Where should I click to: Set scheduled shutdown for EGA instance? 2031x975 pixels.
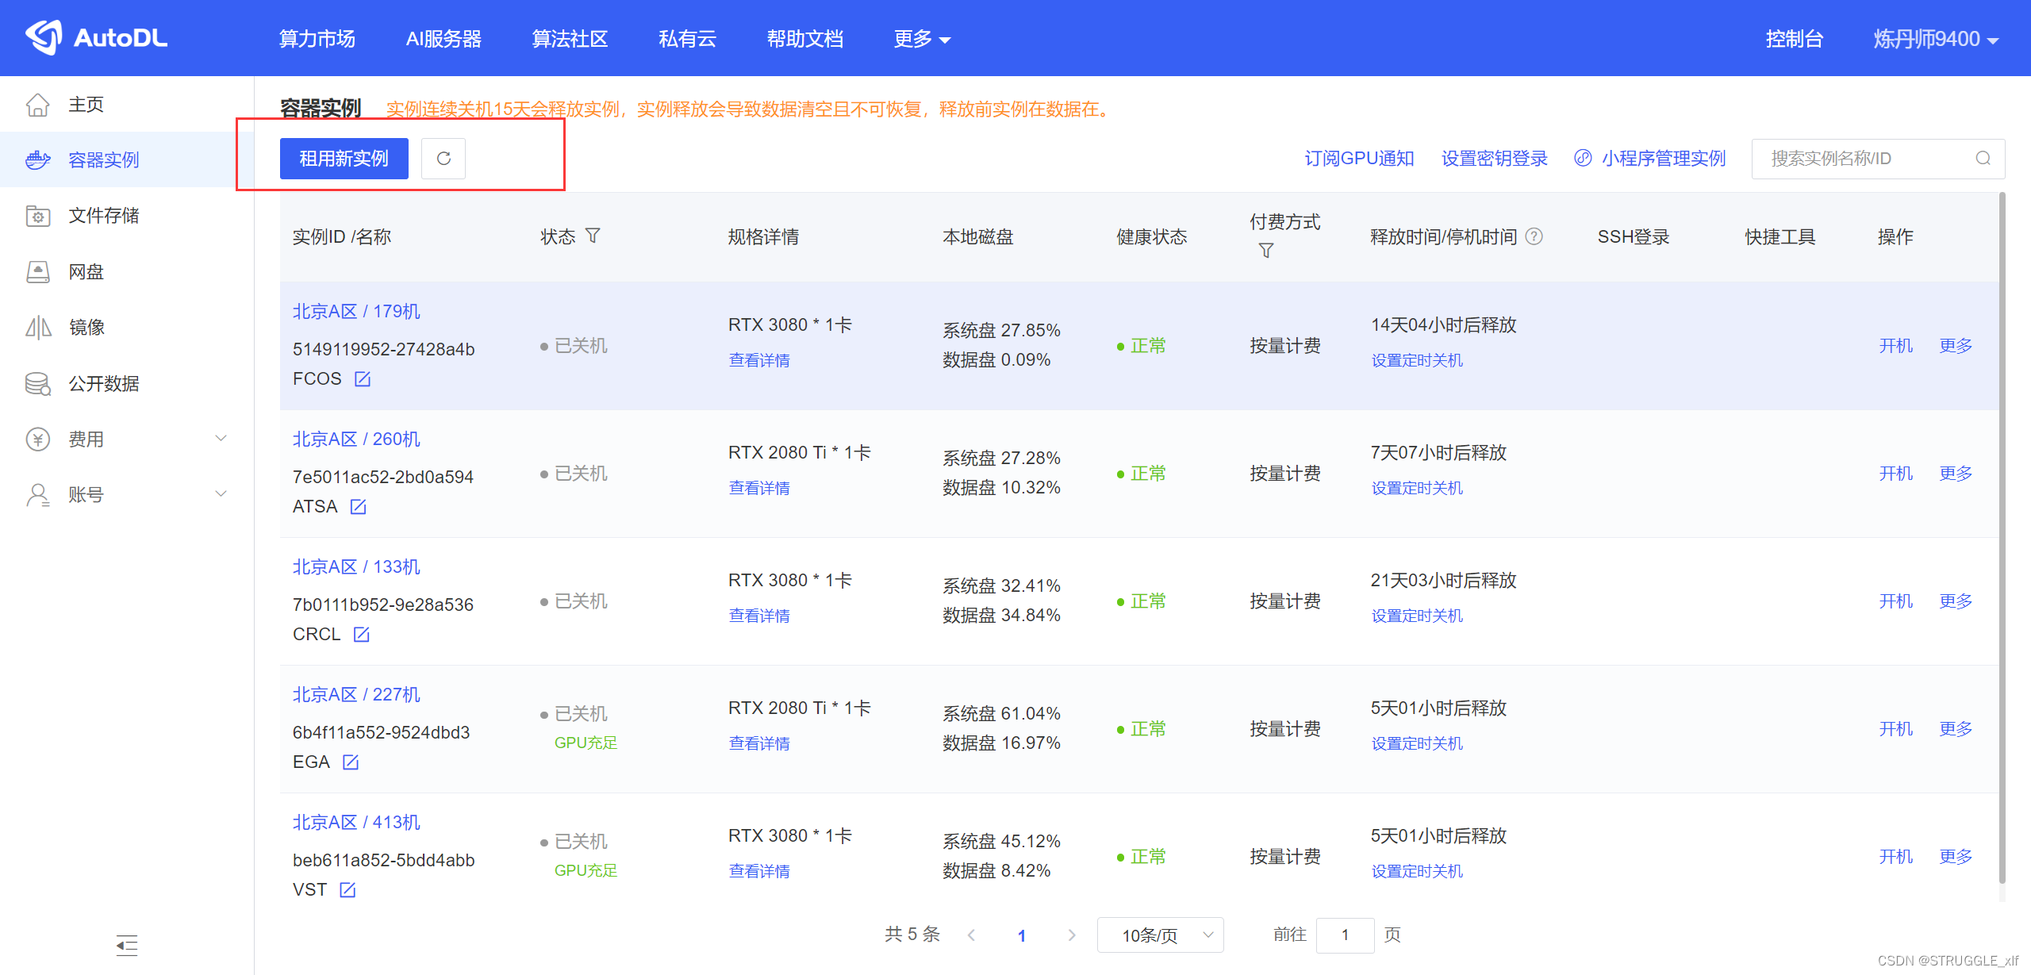pos(1417,743)
